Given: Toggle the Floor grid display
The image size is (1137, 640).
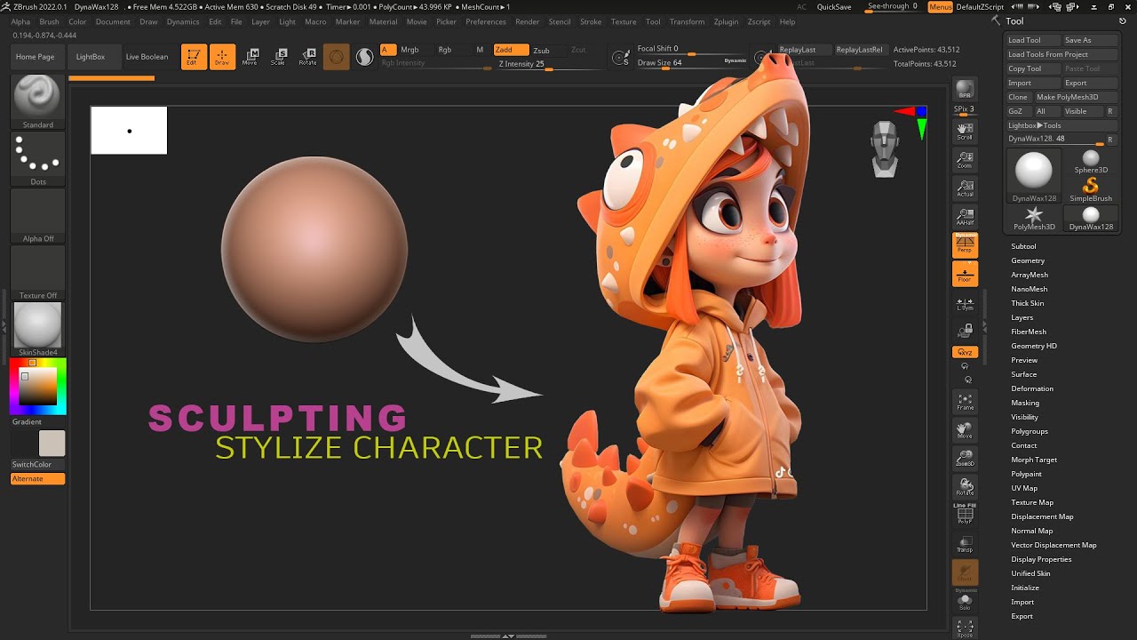Looking at the screenshot, I should click(965, 274).
